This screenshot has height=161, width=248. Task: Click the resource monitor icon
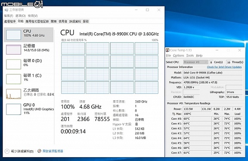[x=39, y=151]
